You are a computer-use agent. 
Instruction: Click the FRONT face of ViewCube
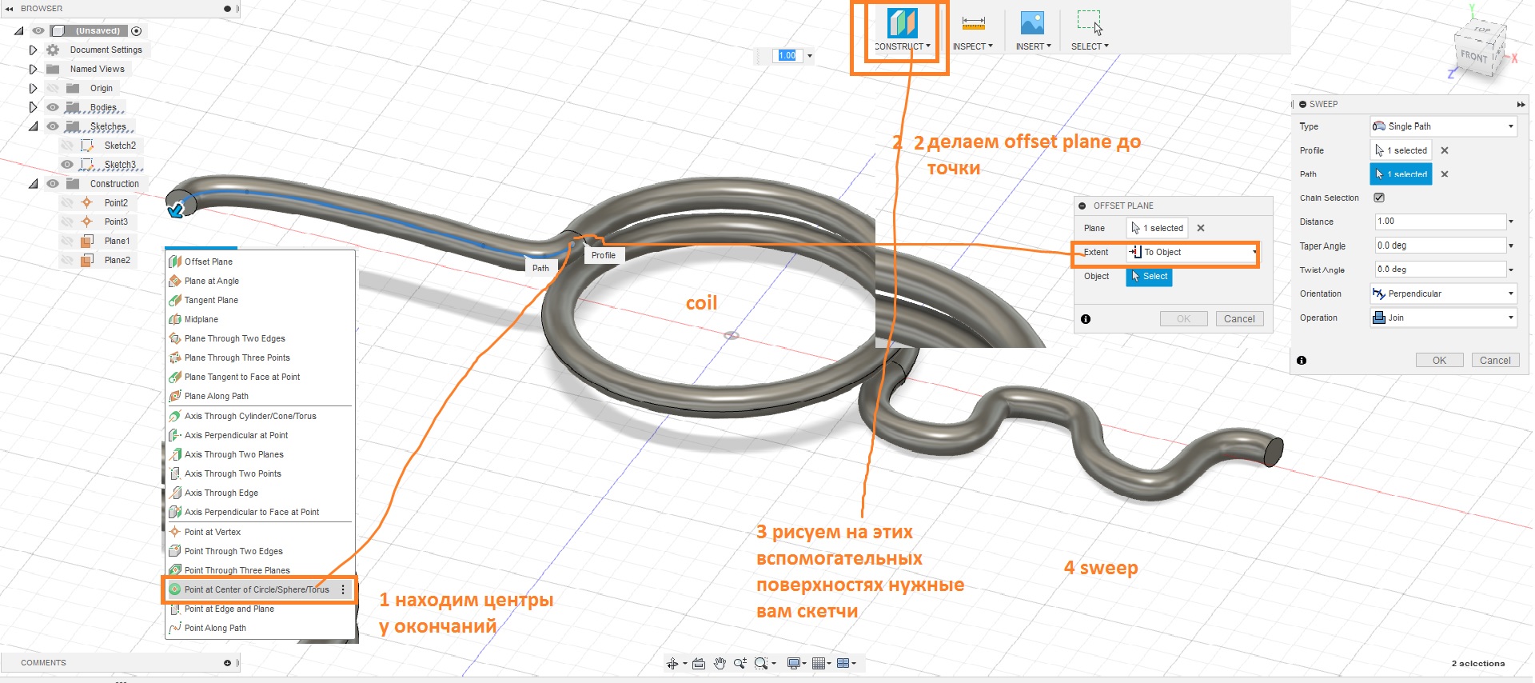(x=1474, y=57)
